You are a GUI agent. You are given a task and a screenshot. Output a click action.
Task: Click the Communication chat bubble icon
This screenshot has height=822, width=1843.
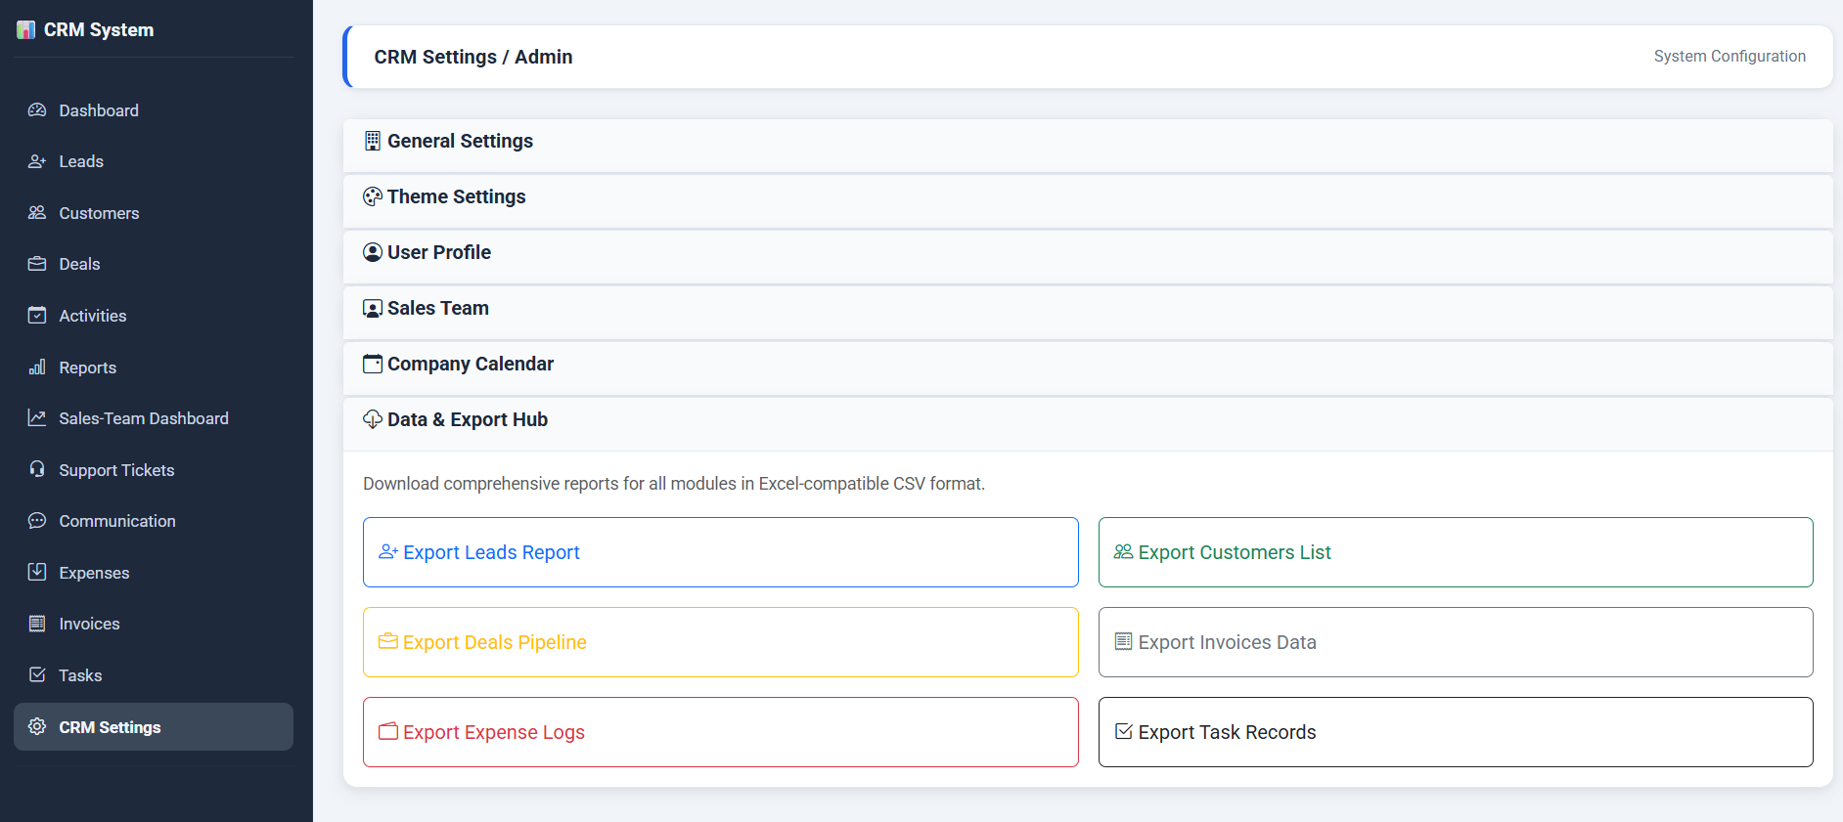[37, 521]
